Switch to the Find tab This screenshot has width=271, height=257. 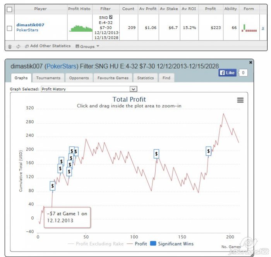166,78
